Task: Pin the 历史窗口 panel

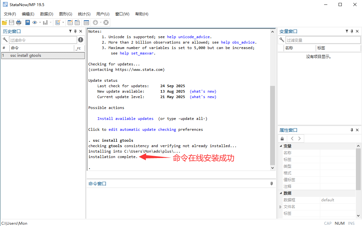Action: coord(75,31)
